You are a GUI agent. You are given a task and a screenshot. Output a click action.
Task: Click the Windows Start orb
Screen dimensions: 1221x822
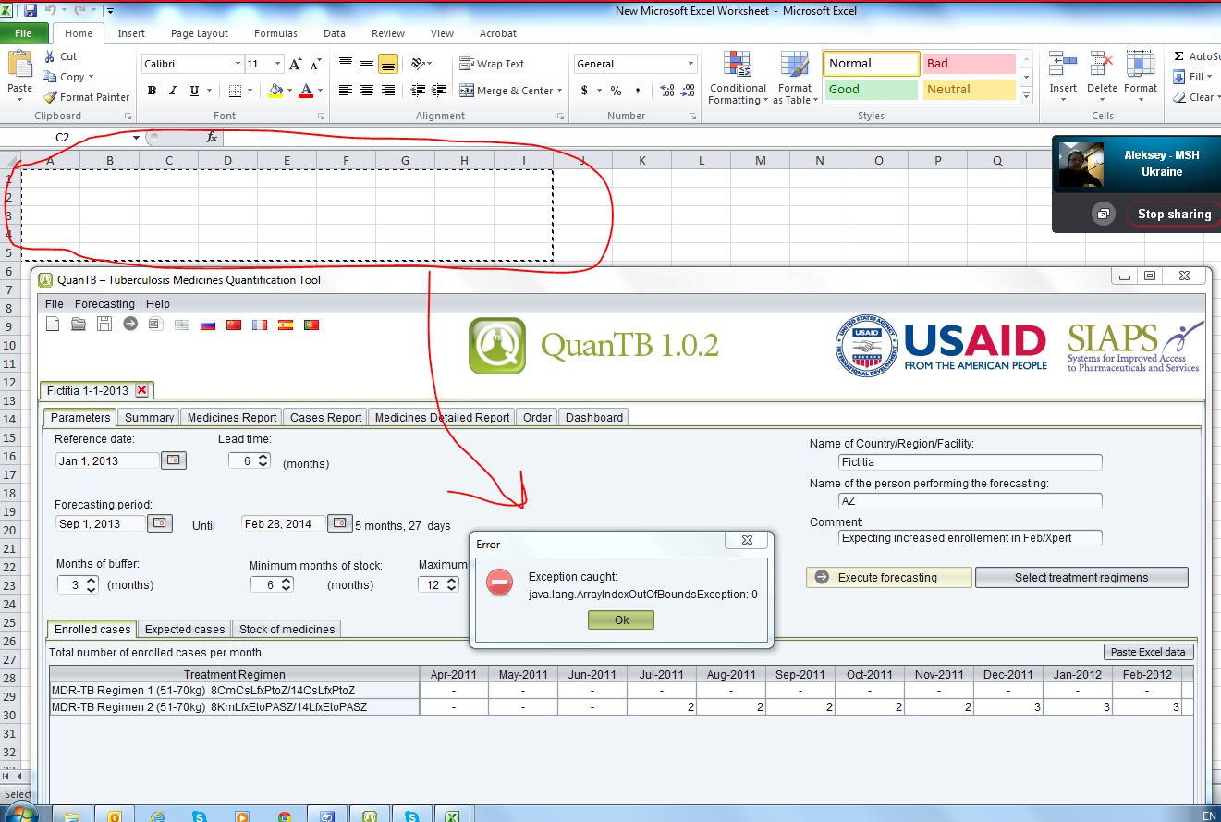tap(20, 814)
